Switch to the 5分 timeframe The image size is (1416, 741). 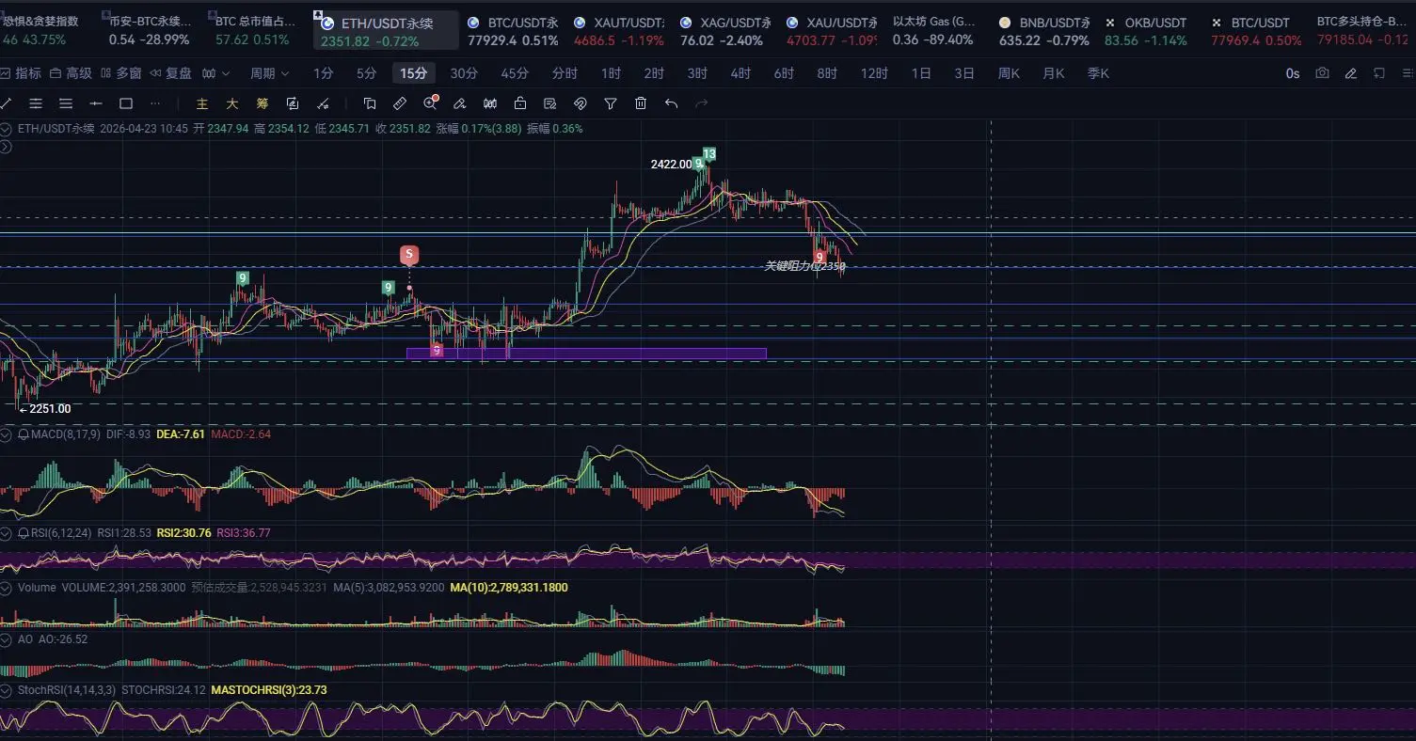(x=367, y=73)
